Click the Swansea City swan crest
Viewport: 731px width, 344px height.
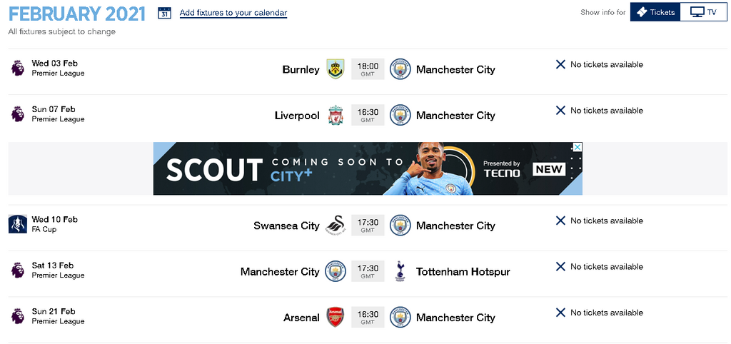click(335, 226)
